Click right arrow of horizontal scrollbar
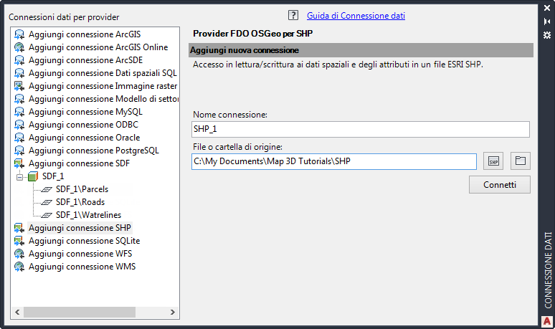555x329 pixels. coord(173,313)
